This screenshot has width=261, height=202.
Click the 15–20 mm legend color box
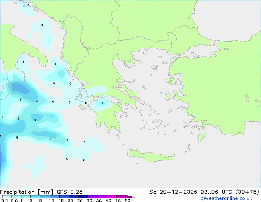pos(64,197)
